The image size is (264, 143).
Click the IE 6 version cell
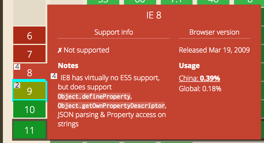pyautogui.click(x=29, y=36)
